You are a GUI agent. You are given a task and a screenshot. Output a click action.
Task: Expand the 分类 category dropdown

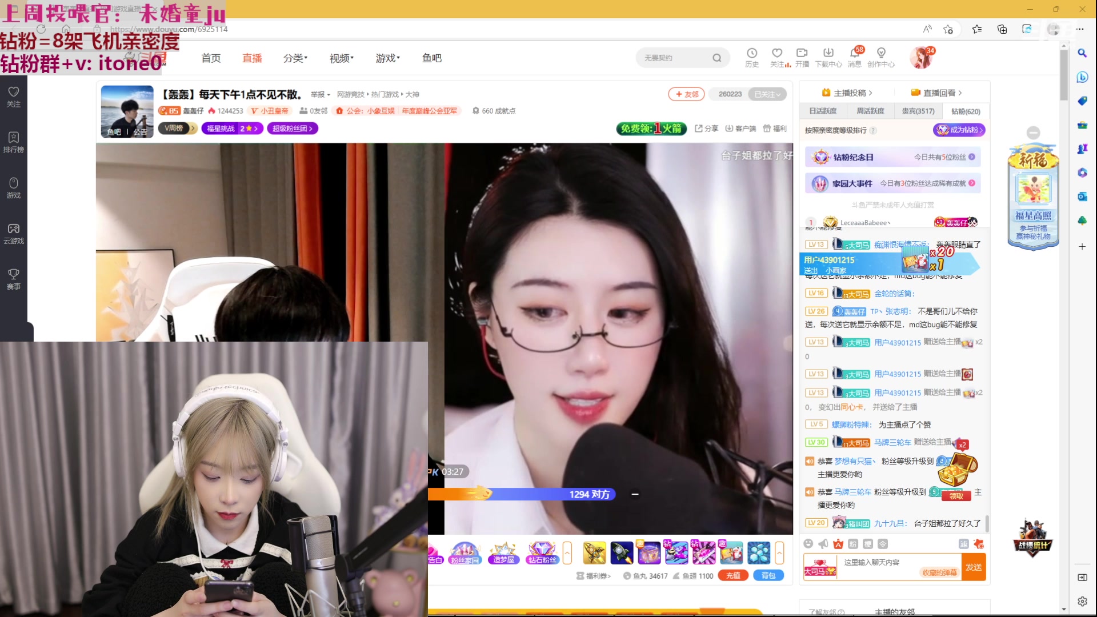pos(295,58)
